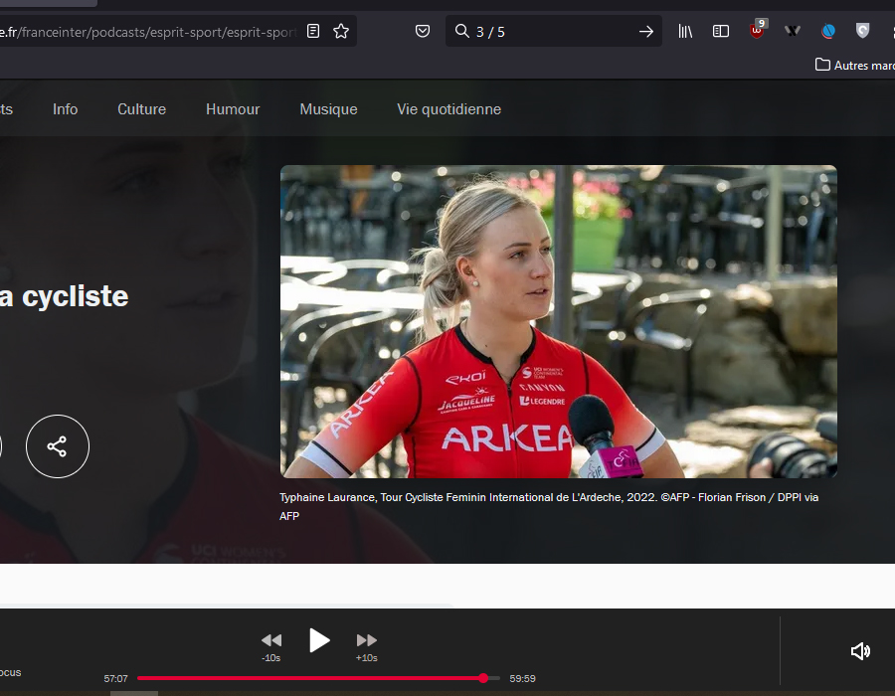
Task: Open the Firefox library icon
Action: 684,31
